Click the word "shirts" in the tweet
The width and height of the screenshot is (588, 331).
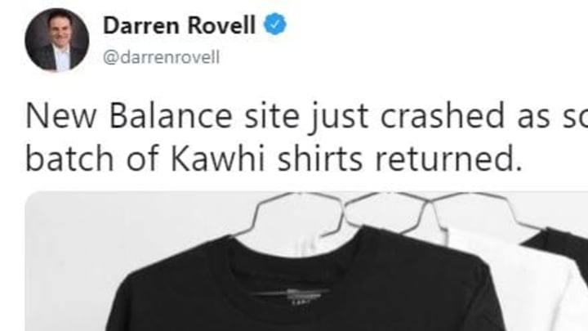(320, 159)
